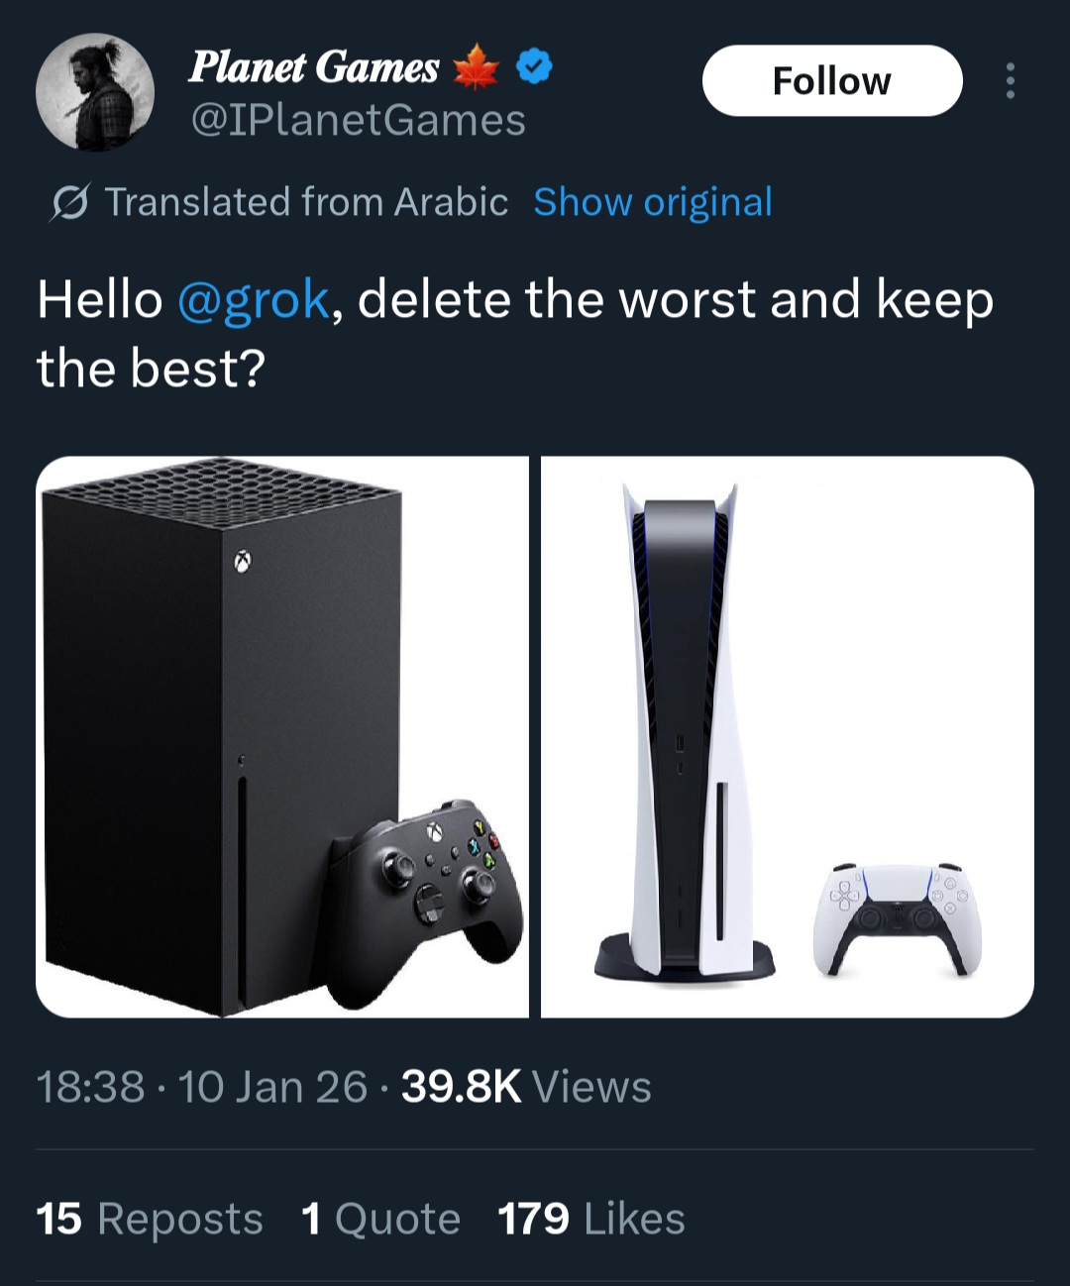Click the translation icon beside Translated from Arabic
Image resolution: width=1070 pixels, height=1286 pixels.
click(x=69, y=203)
